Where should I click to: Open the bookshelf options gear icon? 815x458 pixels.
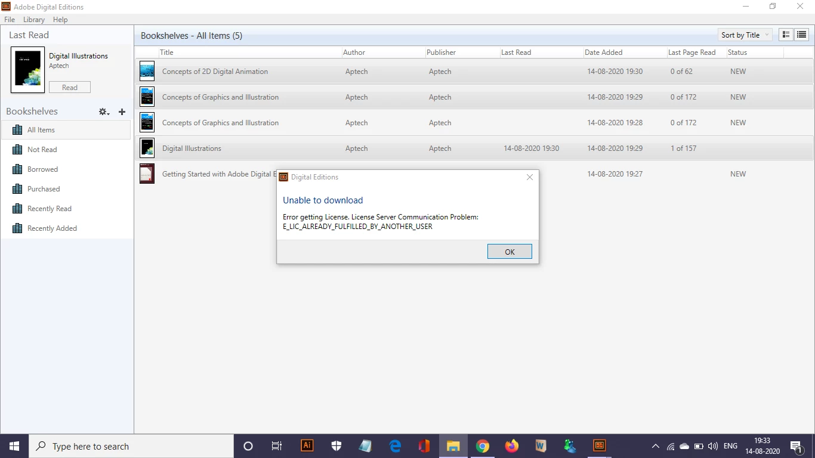click(x=104, y=112)
